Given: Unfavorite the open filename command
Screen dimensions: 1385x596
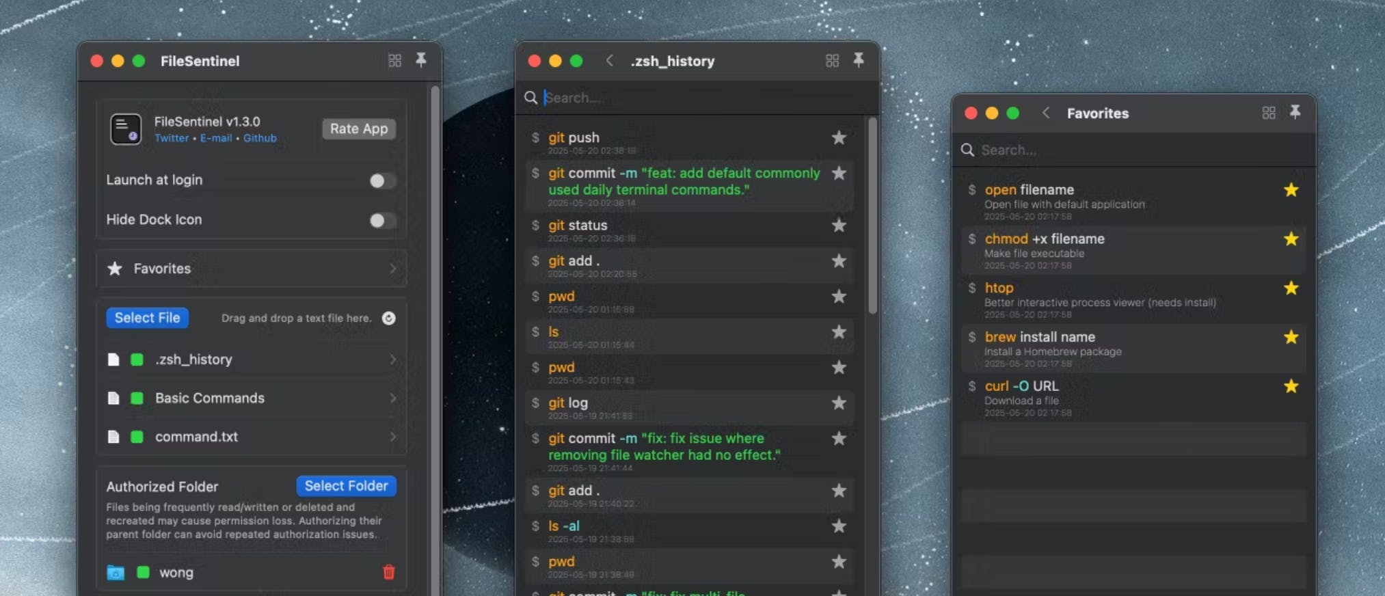Looking at the screenshot, I should pyautogui.click(x=1291, y=190).
